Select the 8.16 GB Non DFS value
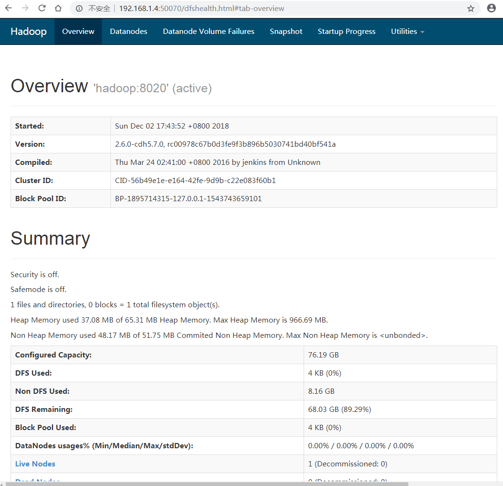The height and width of the screenshot is (486, 503). 321,391
